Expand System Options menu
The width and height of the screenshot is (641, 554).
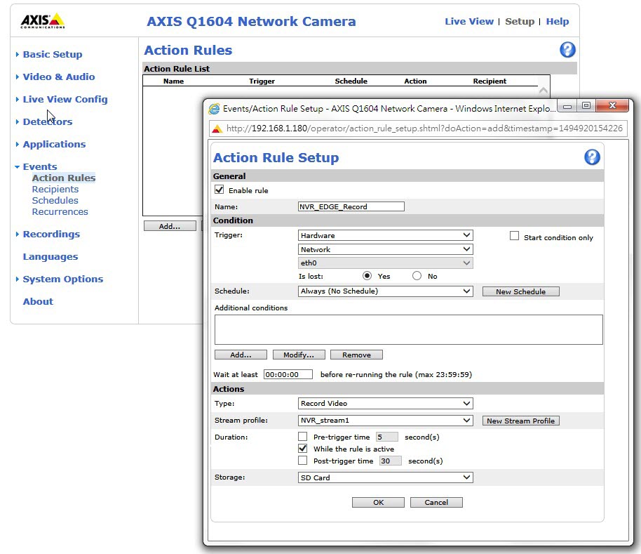click(62, 279)
